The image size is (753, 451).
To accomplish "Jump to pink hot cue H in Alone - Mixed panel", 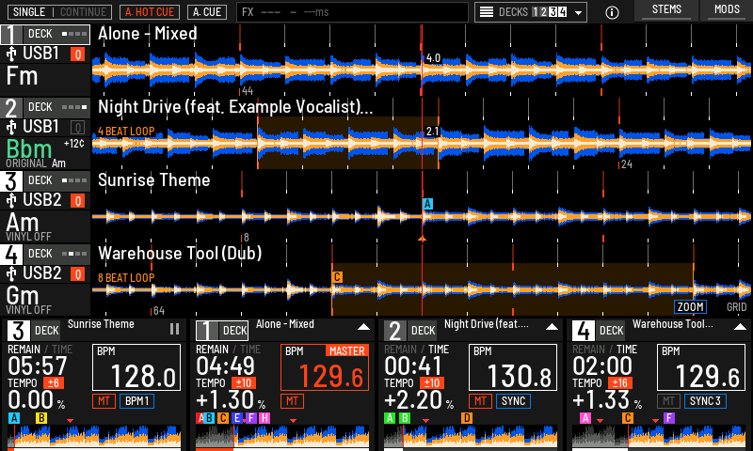I will tap(264, 418).
